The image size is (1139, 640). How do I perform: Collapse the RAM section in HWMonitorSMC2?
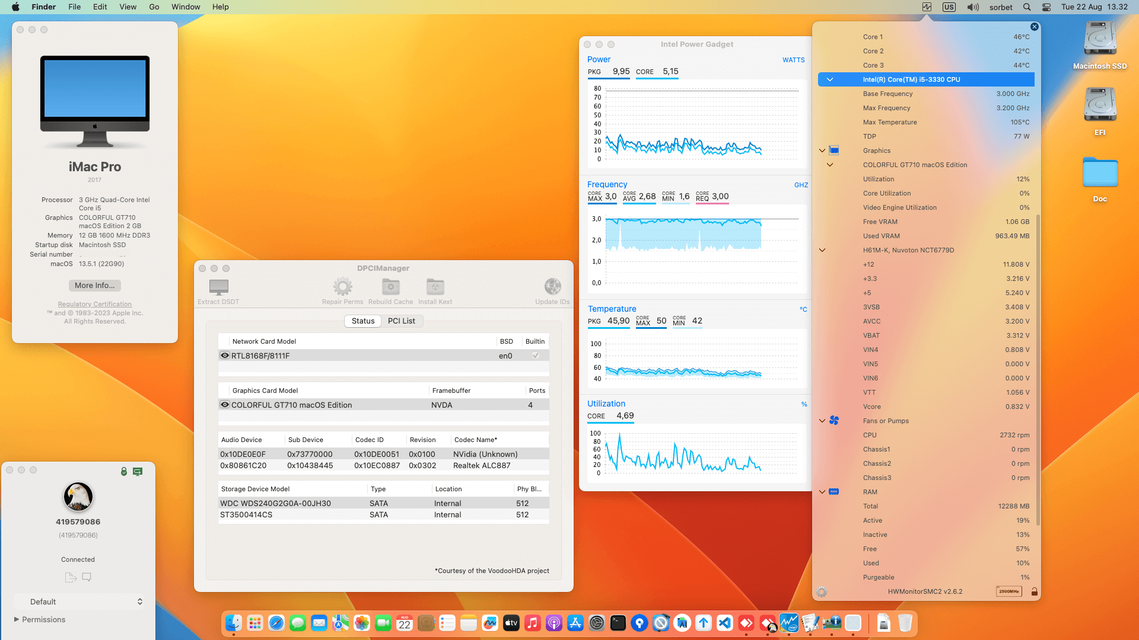tap(822, 492)
